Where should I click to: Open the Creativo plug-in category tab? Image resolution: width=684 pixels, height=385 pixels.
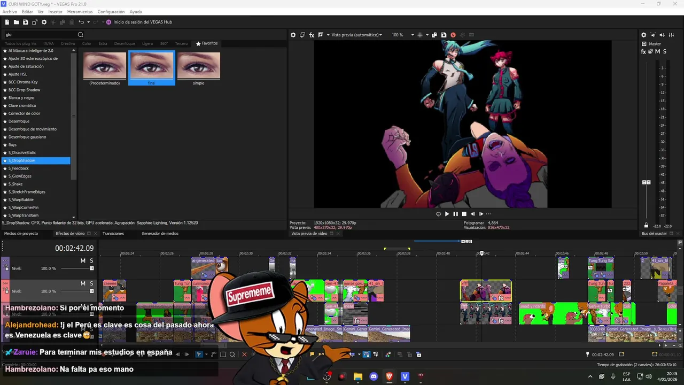(x=68, y=43)
